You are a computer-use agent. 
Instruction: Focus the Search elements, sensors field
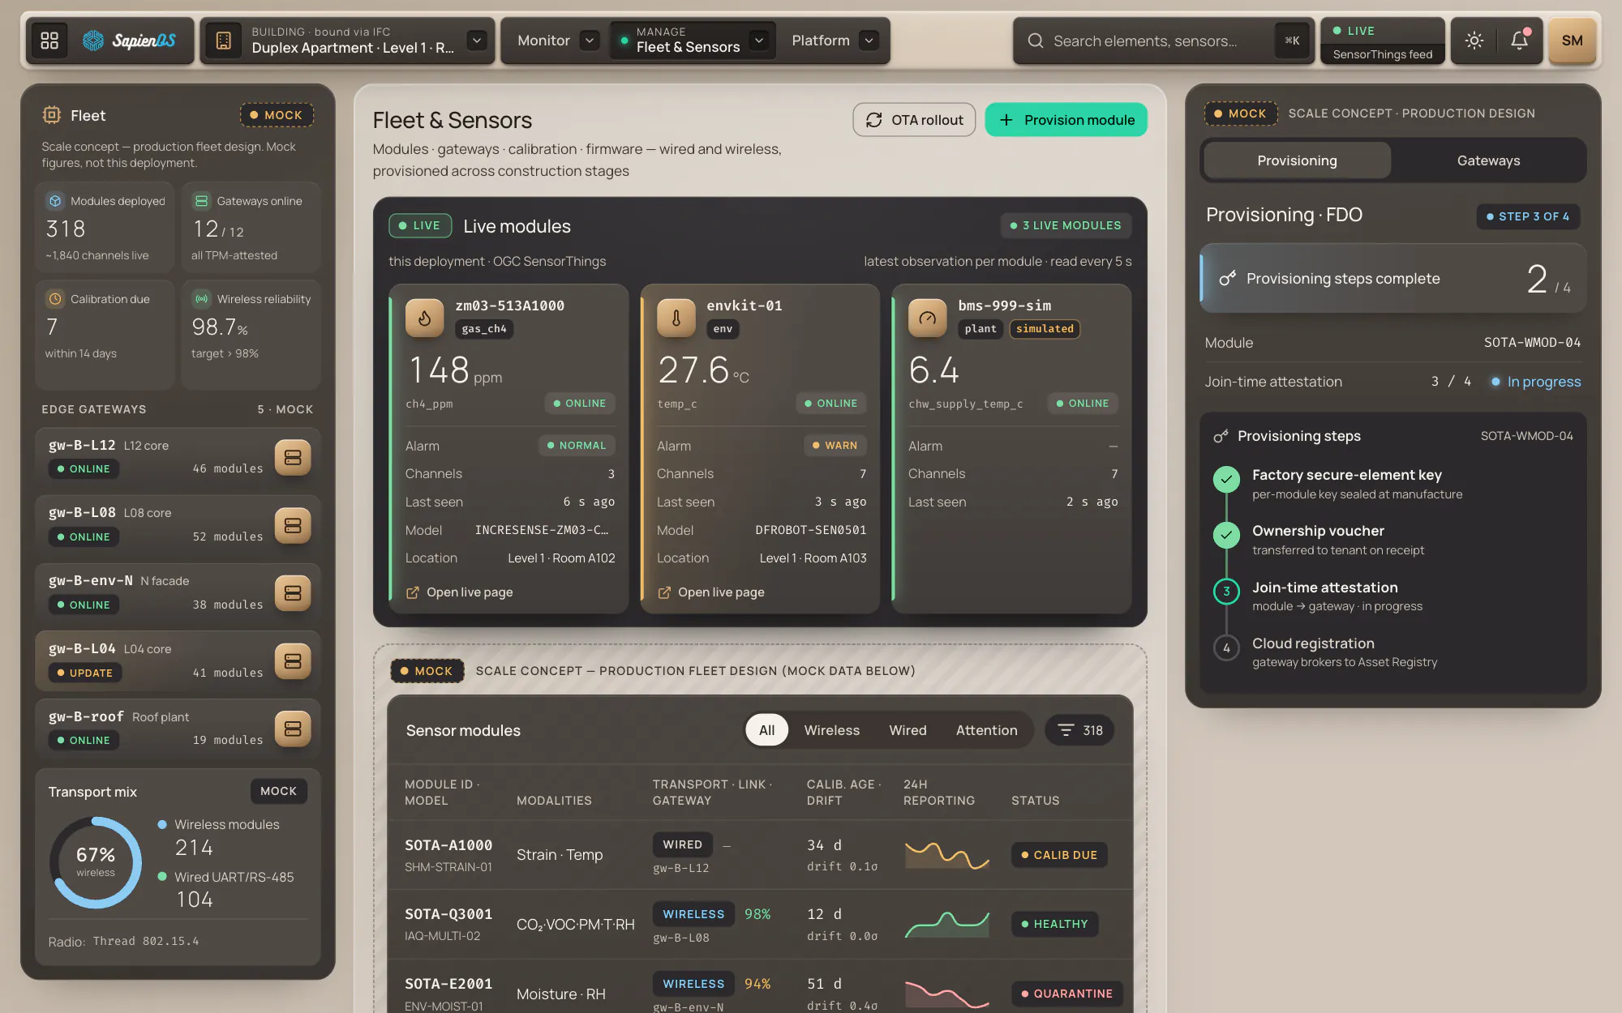click(x=1163, y=41)
